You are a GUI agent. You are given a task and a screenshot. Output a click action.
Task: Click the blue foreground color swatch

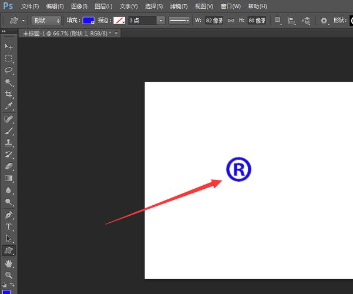click(x=6, y=292)
